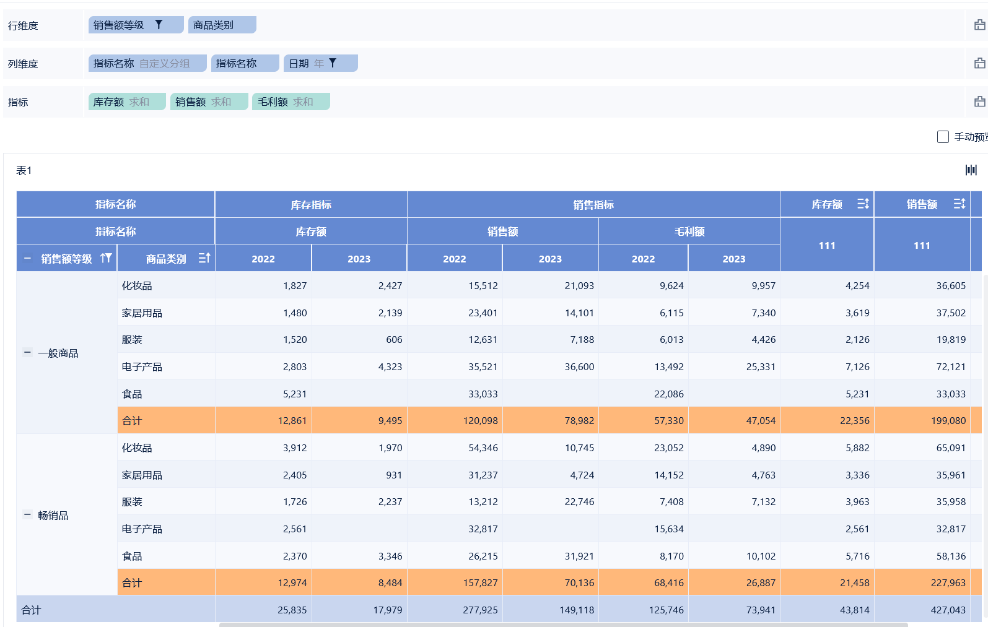The height and width of the screenshot is (627, 988).
Task: Toggle the 手动预览 checkbox
Action: [943, 137]
